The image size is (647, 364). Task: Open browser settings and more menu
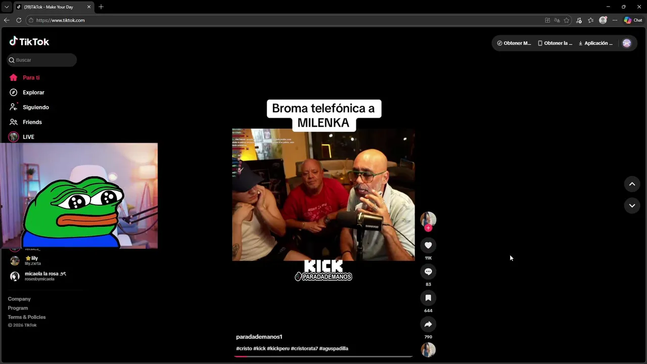[615, 20]
